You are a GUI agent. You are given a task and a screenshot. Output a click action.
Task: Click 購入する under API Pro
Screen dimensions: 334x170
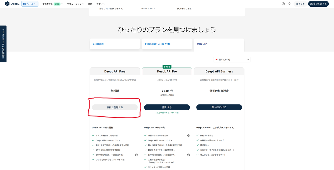(167, 107)
